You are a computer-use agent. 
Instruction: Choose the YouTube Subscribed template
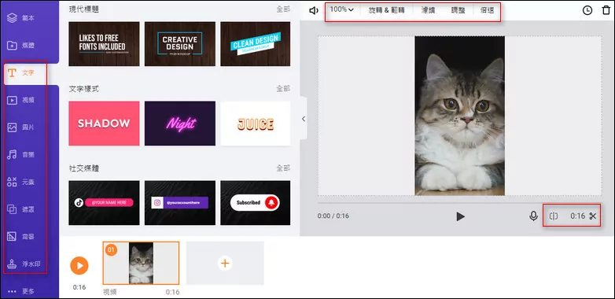256,203
